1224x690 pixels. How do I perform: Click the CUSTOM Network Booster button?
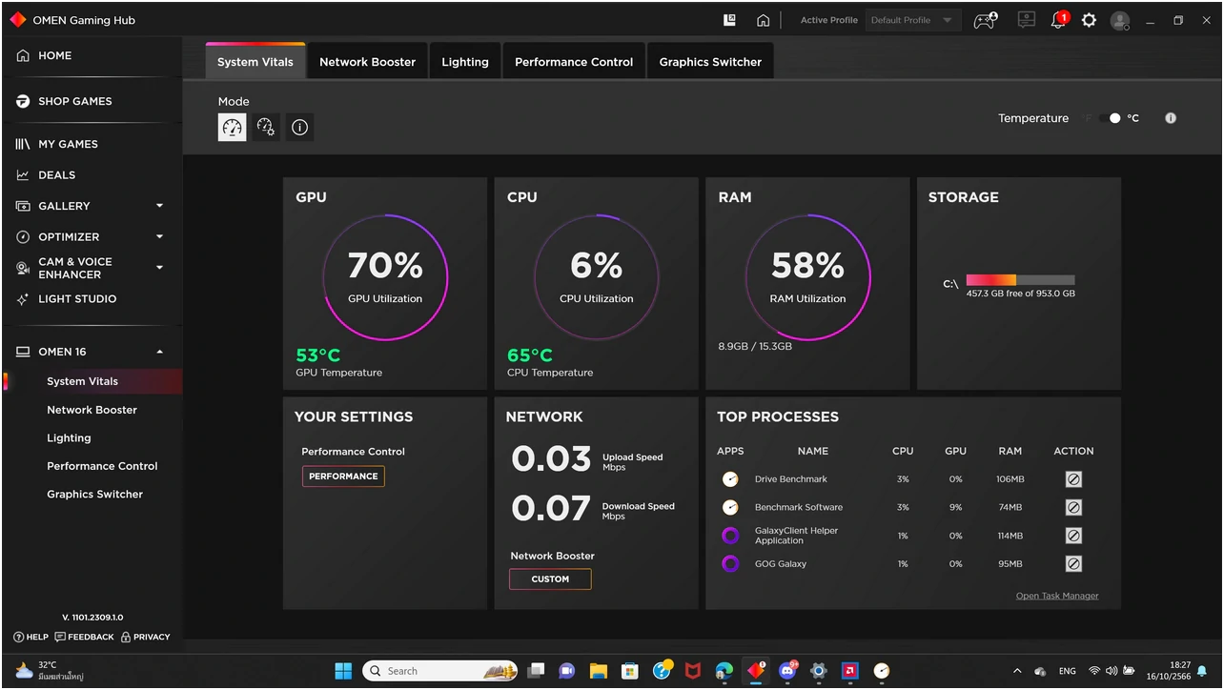click(x=550, y=578)
